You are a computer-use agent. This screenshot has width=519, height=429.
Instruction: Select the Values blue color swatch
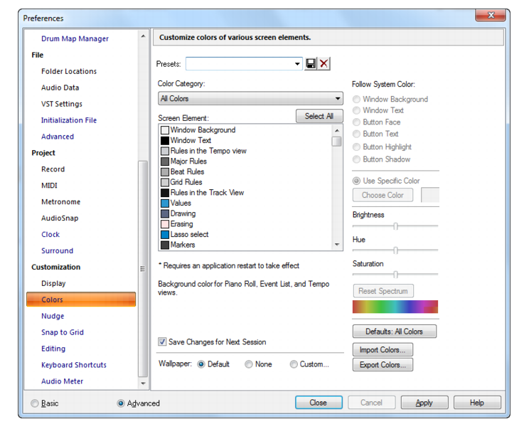pos(165,203)
